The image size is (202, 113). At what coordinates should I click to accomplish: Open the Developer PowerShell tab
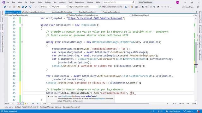(x=71, y=107)
